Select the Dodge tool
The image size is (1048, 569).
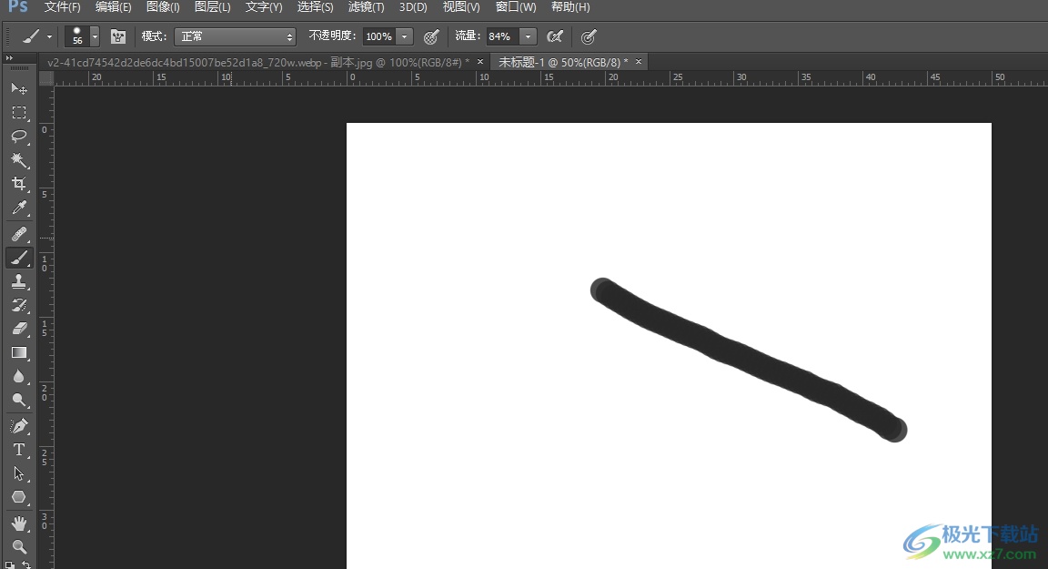(19, 400)
